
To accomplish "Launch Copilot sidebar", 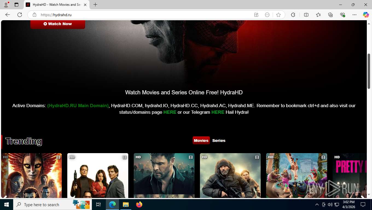I will 366,15.
